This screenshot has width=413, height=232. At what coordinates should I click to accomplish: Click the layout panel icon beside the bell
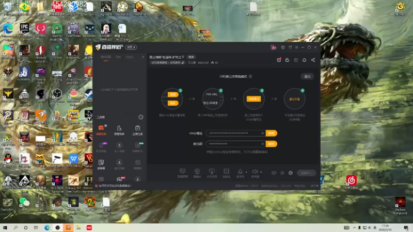click(296, 60)
